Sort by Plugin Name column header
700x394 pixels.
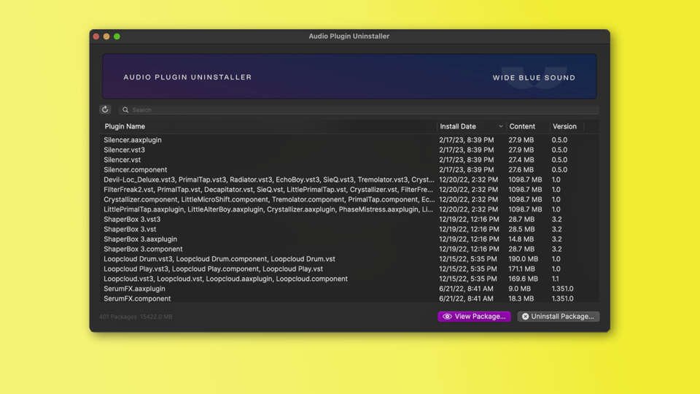click(125, 126)
